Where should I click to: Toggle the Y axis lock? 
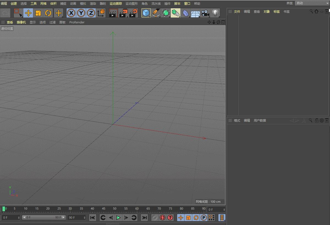coord(81,13)
